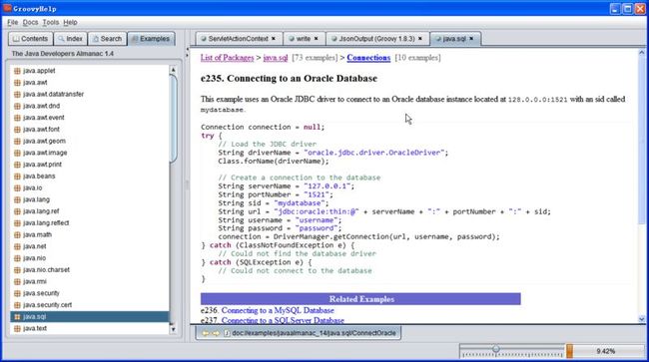Viewport: 649px width, 362px height.
Task: Click the java.nio.charset package icon
Action: pos(17,270)
